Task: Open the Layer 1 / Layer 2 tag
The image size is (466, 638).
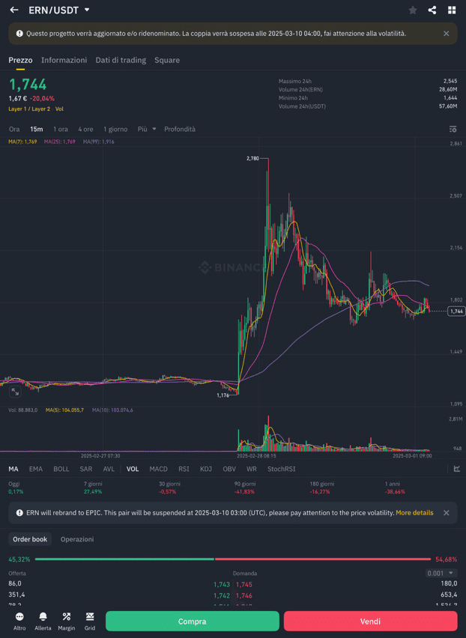Action: (x=29, y=109)
